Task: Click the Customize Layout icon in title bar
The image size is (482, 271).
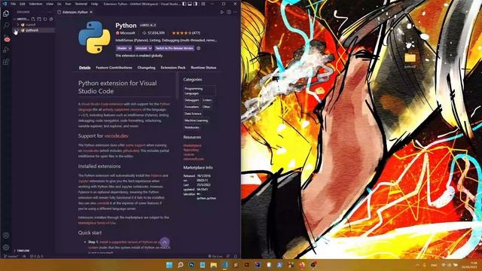Action: click(x=203, y=4)
